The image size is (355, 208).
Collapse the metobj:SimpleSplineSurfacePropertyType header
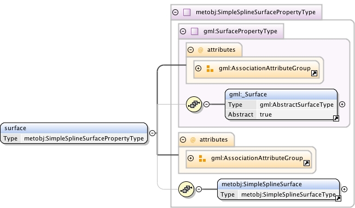175,12
